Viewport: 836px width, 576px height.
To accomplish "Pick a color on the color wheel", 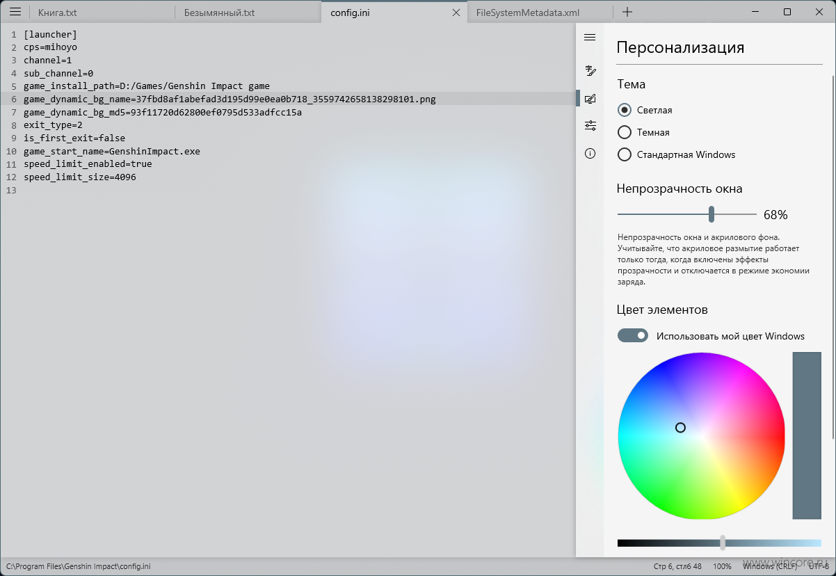I will tap(702, 435).
